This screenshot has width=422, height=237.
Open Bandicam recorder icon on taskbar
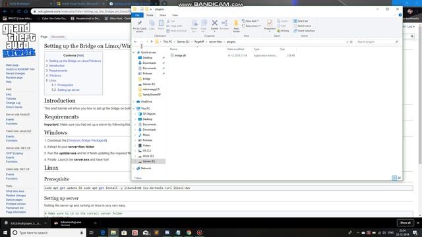[x=199, y=232]
